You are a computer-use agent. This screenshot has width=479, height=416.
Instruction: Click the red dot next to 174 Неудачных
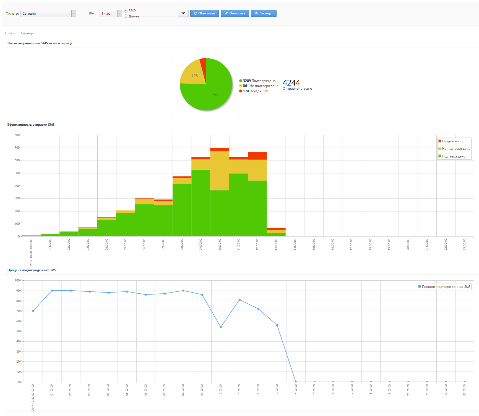coord(241,91)
